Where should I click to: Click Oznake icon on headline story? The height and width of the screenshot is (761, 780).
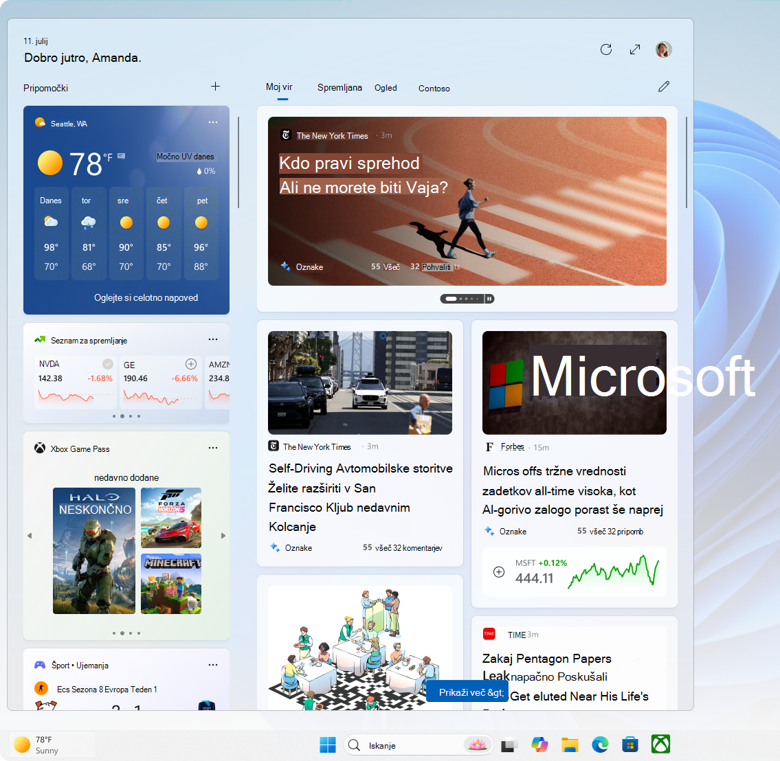(285, 266)
